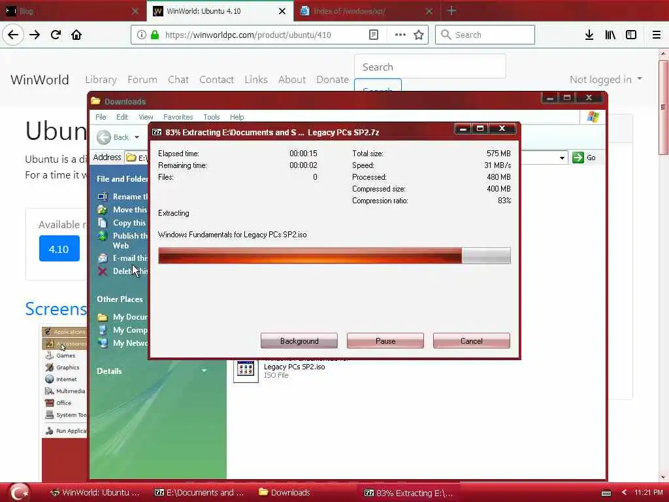Click the Copy this file icon
Screen dimensions: 669x502
tap(103, 223)
